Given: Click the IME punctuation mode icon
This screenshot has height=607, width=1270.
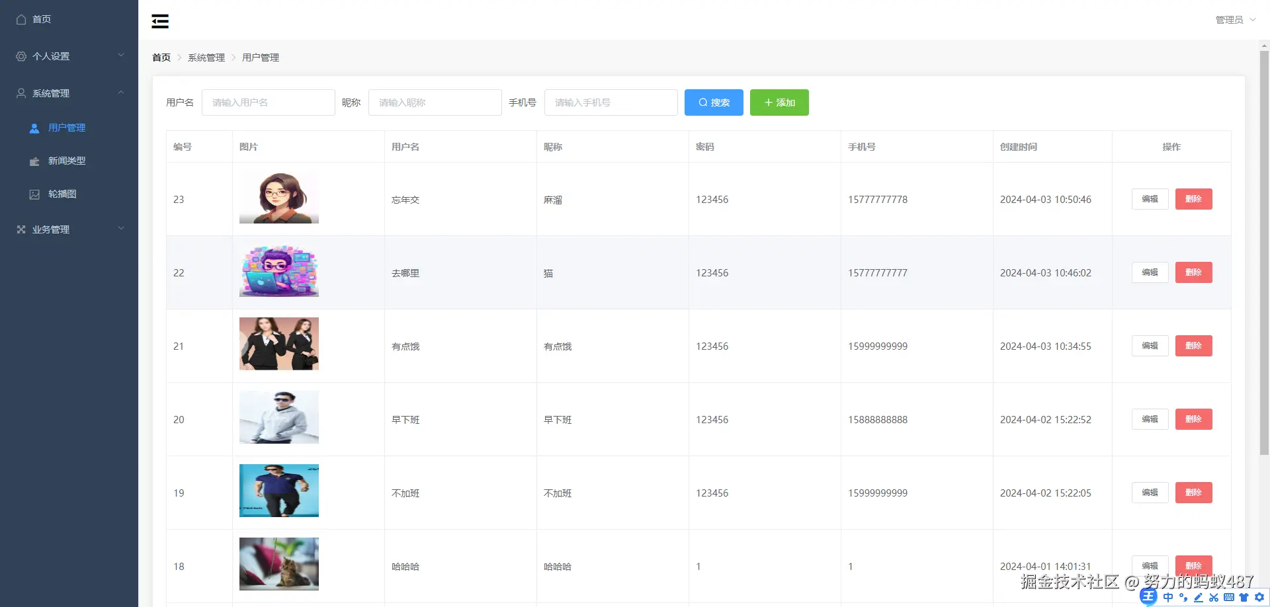Looking at the screenshot, I should click(1183, 597).
